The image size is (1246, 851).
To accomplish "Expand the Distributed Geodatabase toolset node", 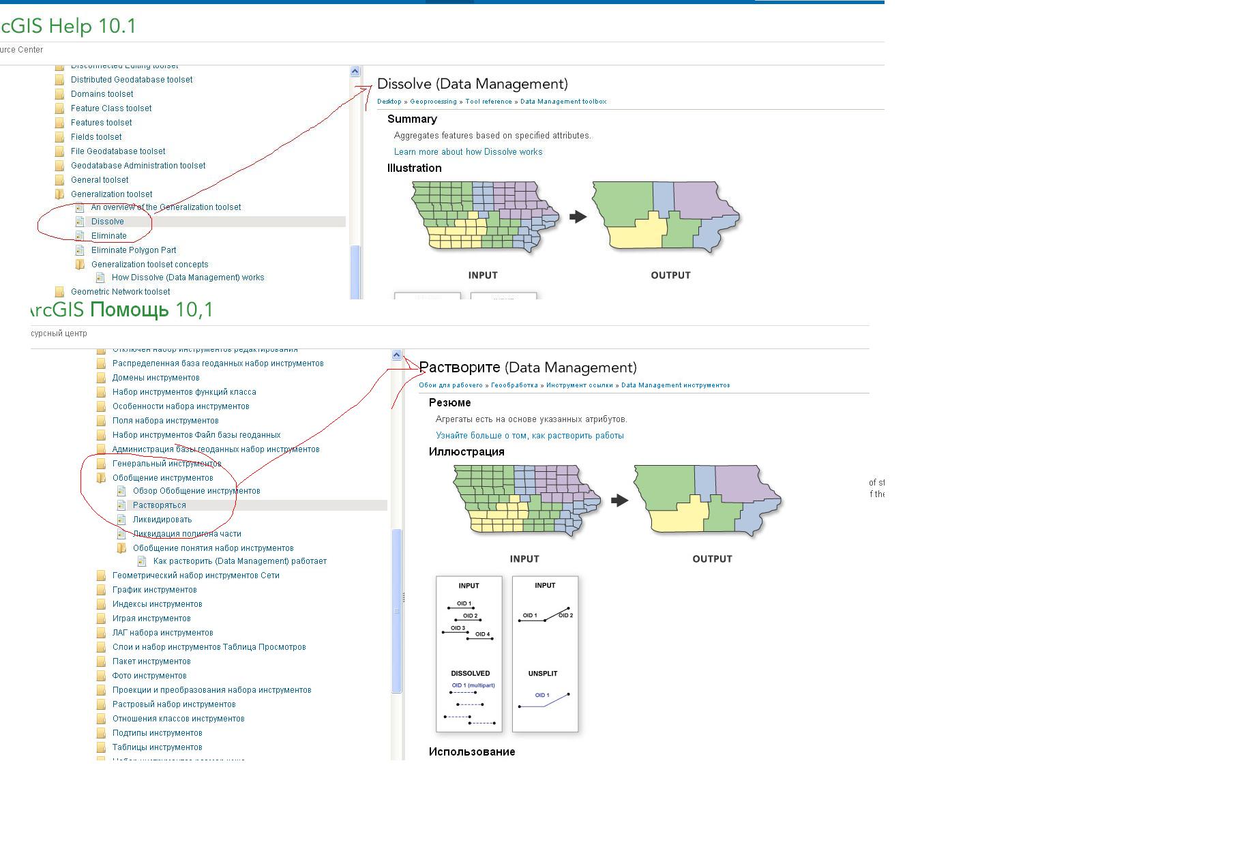I will click(60, 80).
